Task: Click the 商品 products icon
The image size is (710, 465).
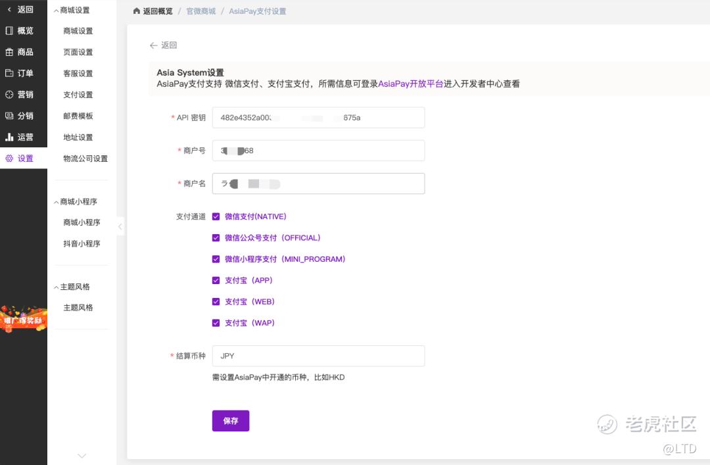Action: pos(9,52)
